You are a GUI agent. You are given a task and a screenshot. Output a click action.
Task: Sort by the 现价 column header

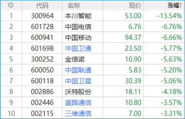pyautogui.click(x=135, y=6)
